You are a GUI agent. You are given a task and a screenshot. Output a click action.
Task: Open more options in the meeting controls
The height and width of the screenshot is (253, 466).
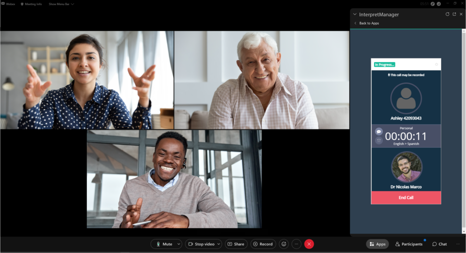296,244
